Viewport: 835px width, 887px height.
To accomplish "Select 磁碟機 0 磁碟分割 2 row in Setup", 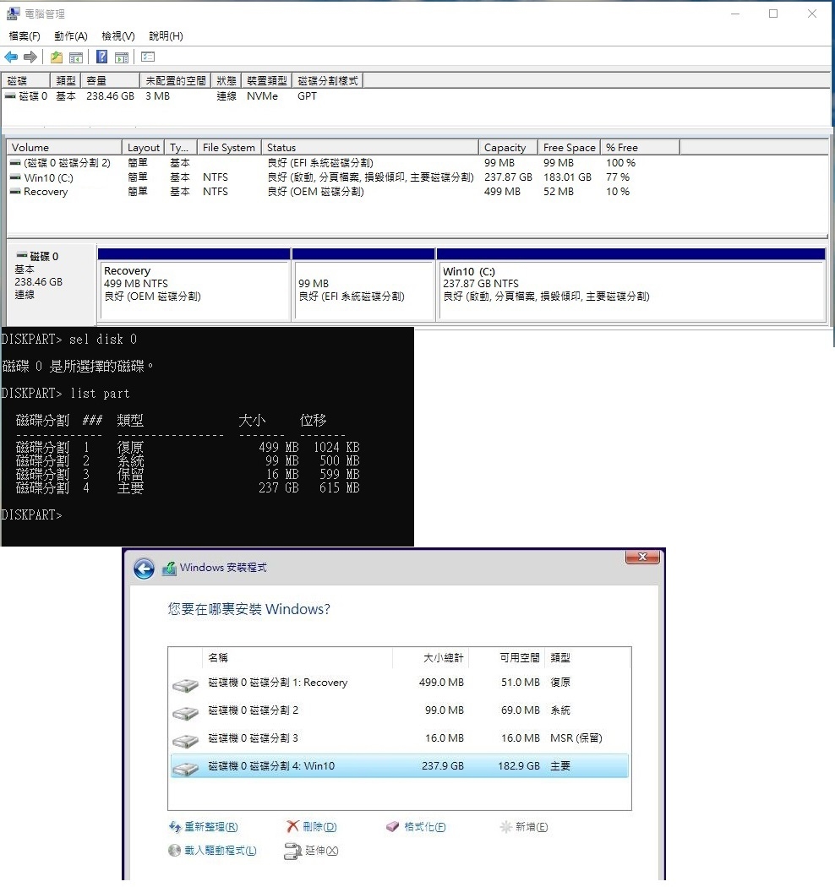I will [x=400, y=710].
